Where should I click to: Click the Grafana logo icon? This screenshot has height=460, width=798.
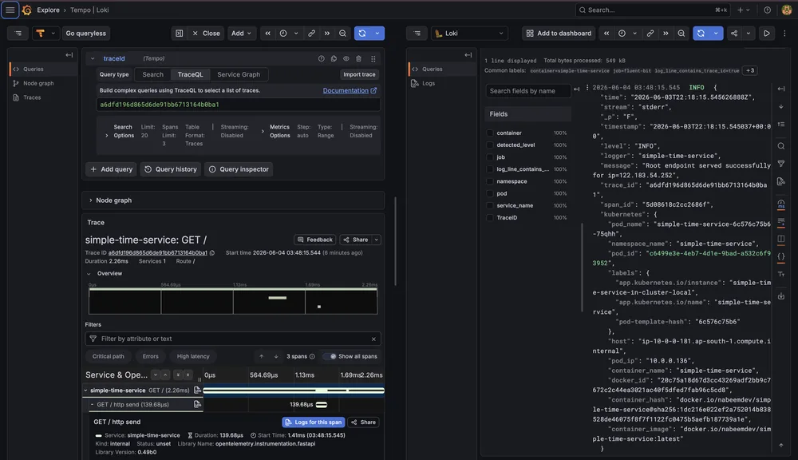pyautogui.click(x=26, y=10)
